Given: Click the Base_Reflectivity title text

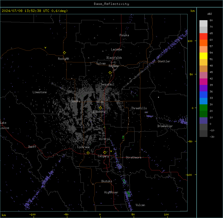Looking at the screenshot, I should click(x=111, y=4).
